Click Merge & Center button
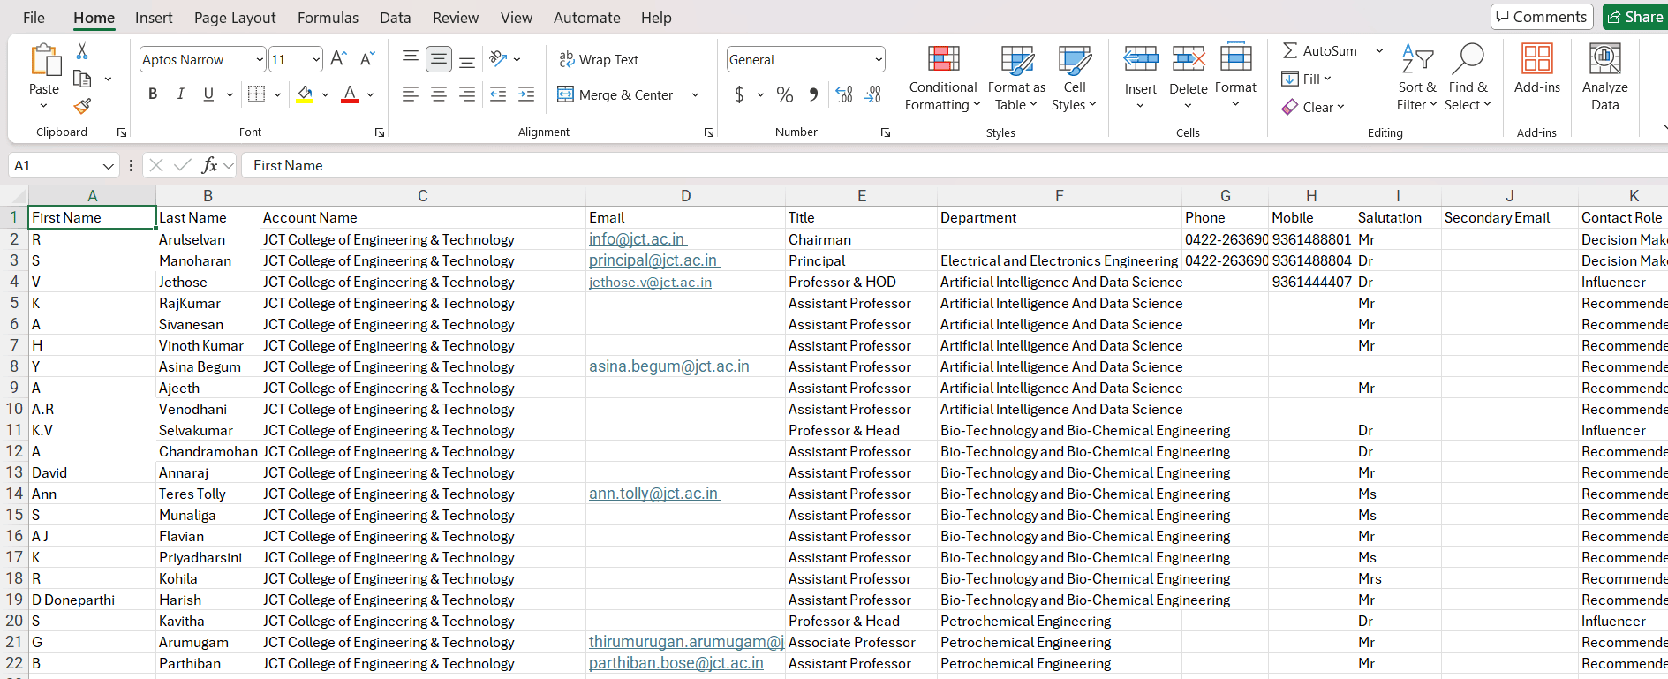The image size is (1668, 679). point(615,94)
